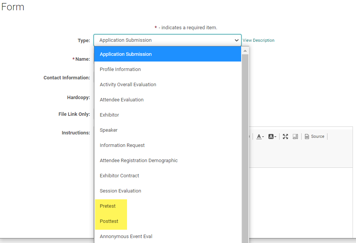Choose Profile Information in the dropdown
This screenshot has width=356, height=243.
coord(120,69)
